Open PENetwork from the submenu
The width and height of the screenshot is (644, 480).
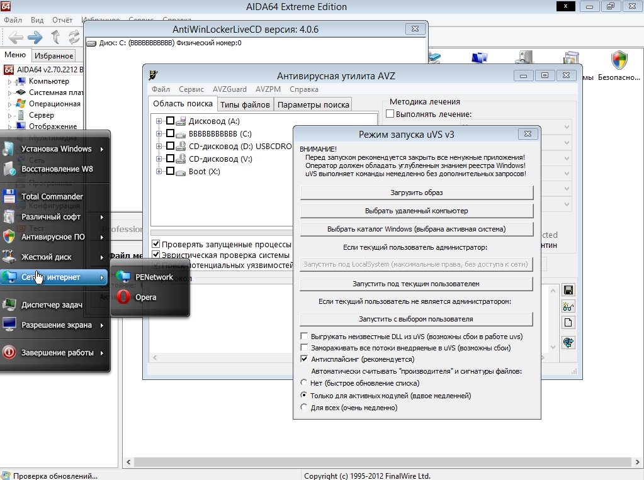153,277
